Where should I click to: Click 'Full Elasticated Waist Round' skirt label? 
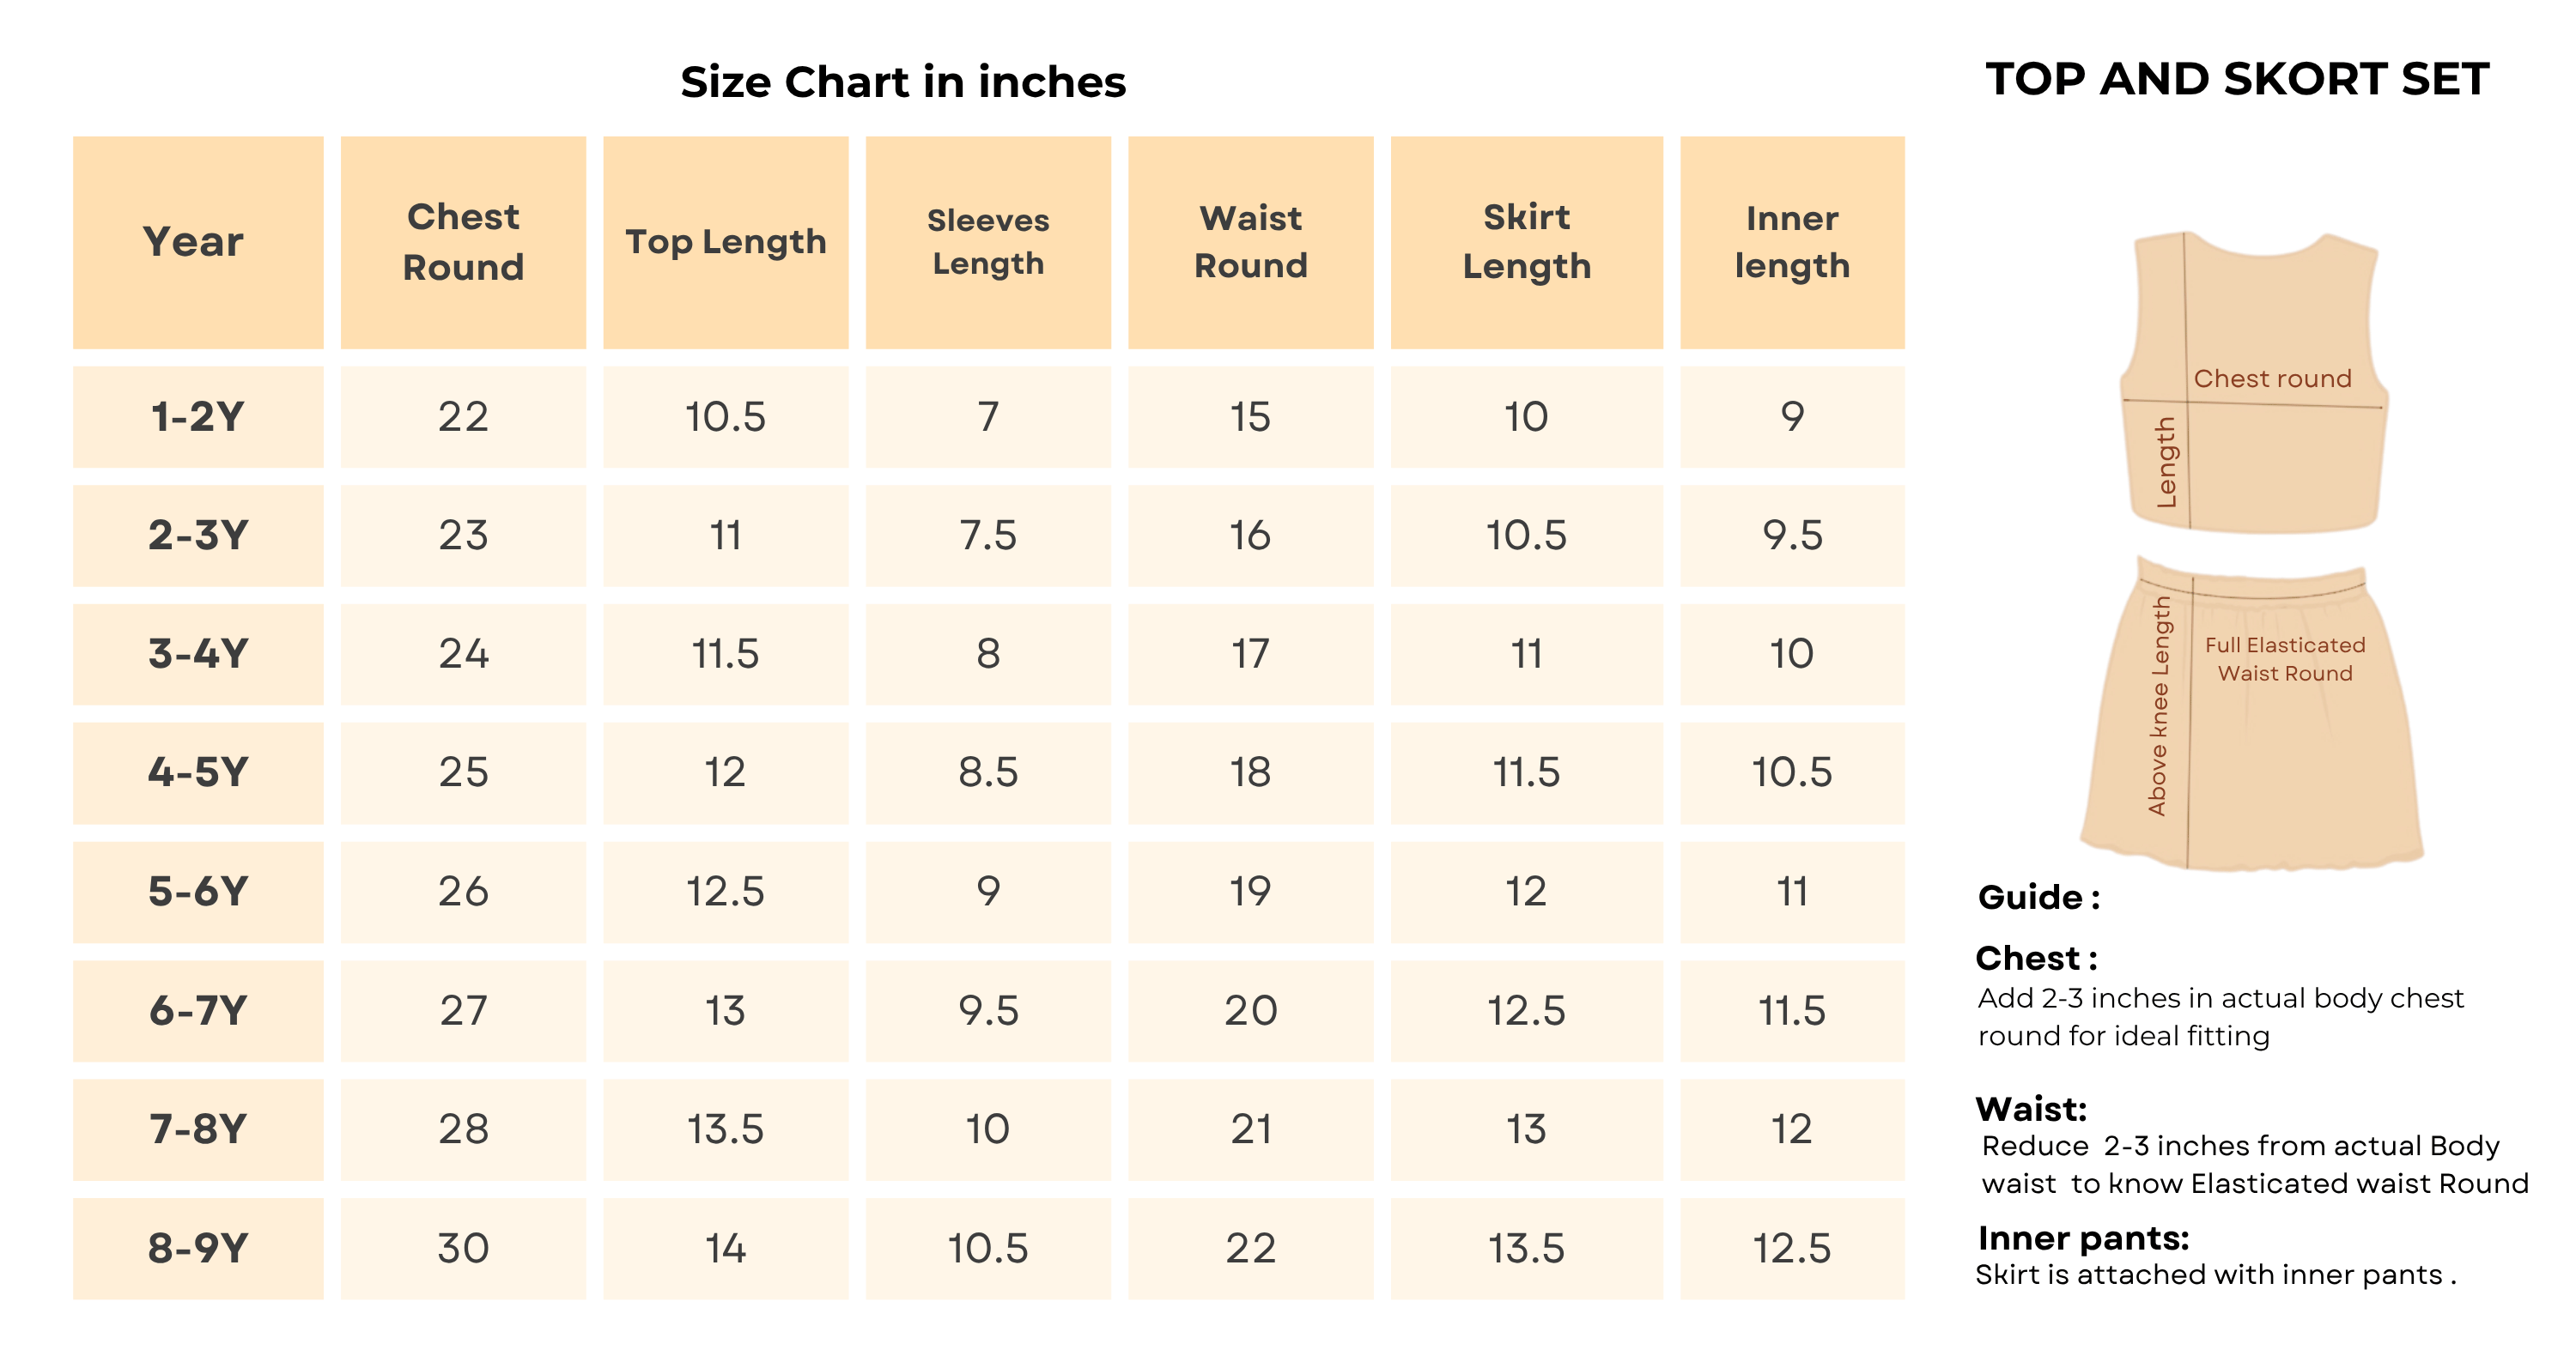click(x=2285, y=659)
